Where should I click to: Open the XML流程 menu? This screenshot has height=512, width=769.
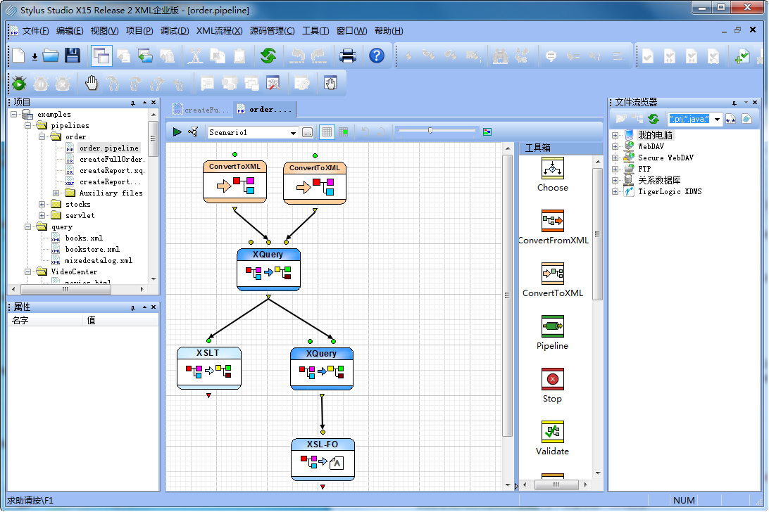(x=219, y=31)
